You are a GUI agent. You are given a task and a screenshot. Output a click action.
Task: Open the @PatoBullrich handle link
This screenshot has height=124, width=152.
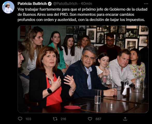pyautogui.click(x=65, y=4)
